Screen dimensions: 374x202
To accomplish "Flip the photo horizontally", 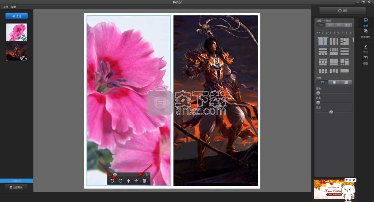I will (x=128, y=181).
